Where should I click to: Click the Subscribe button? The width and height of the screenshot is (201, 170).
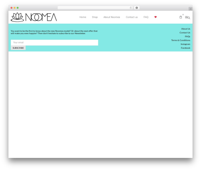point(18,48)
